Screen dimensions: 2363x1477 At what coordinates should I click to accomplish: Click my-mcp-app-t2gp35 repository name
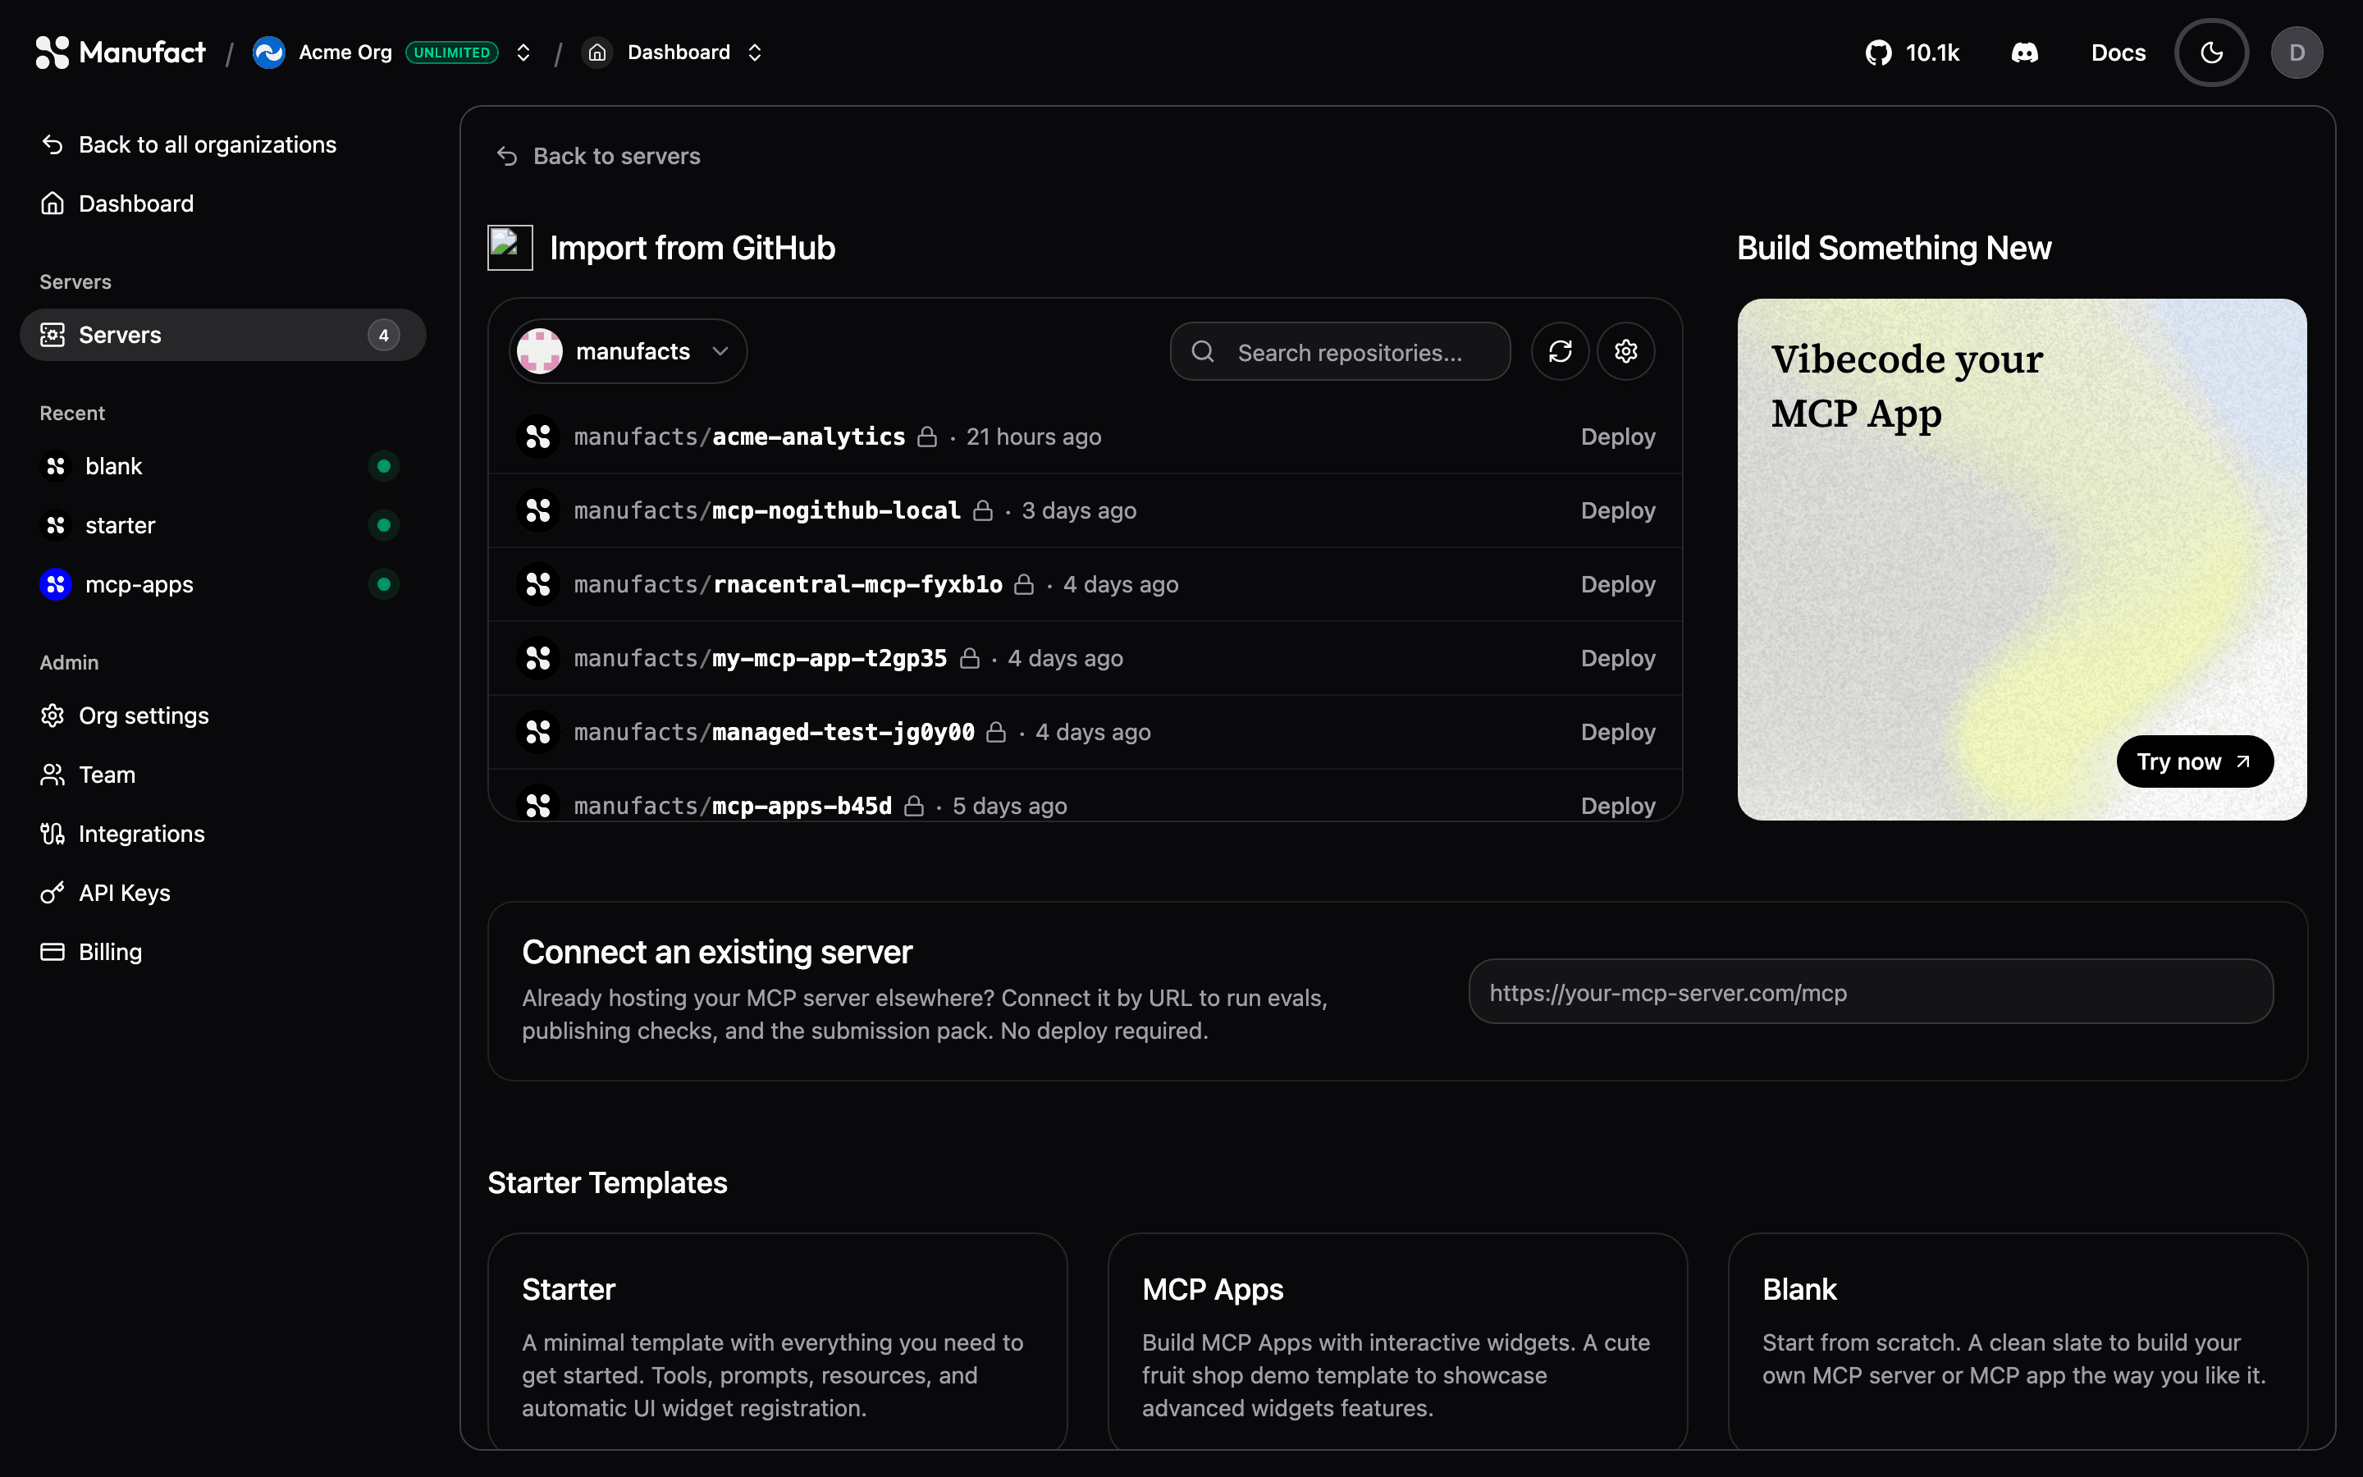[829, 658]
